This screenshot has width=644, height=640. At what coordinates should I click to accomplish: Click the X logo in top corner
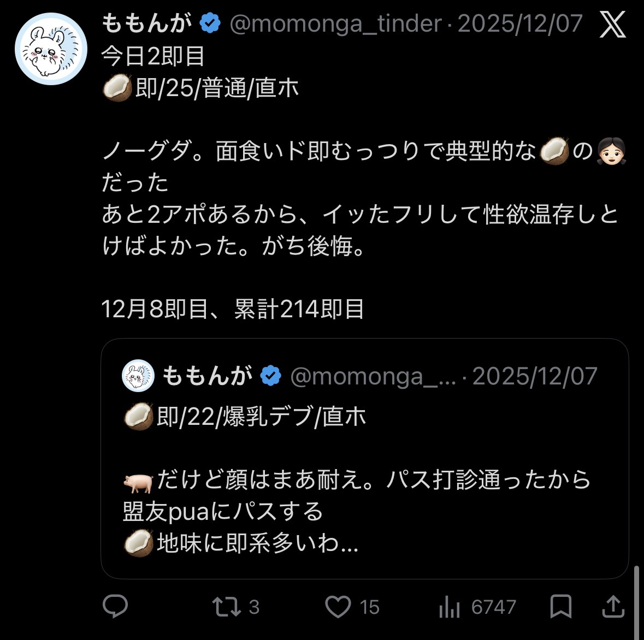click(612, 25)
